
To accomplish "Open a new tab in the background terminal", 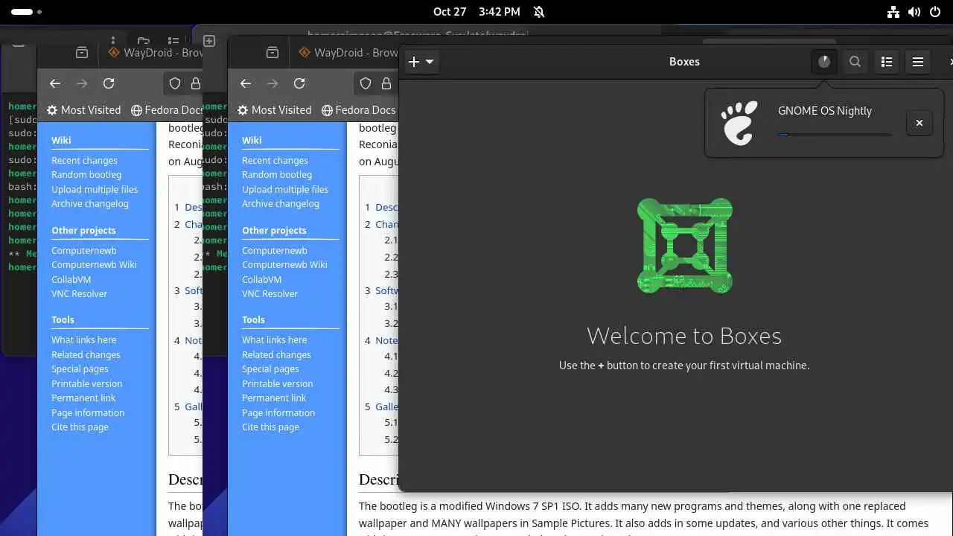I will click(x=209, y=41).
